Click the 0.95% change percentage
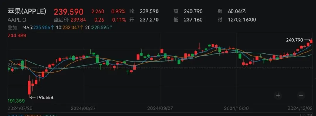The height and width of the screenshot is (116, 316). click(118, 11)
